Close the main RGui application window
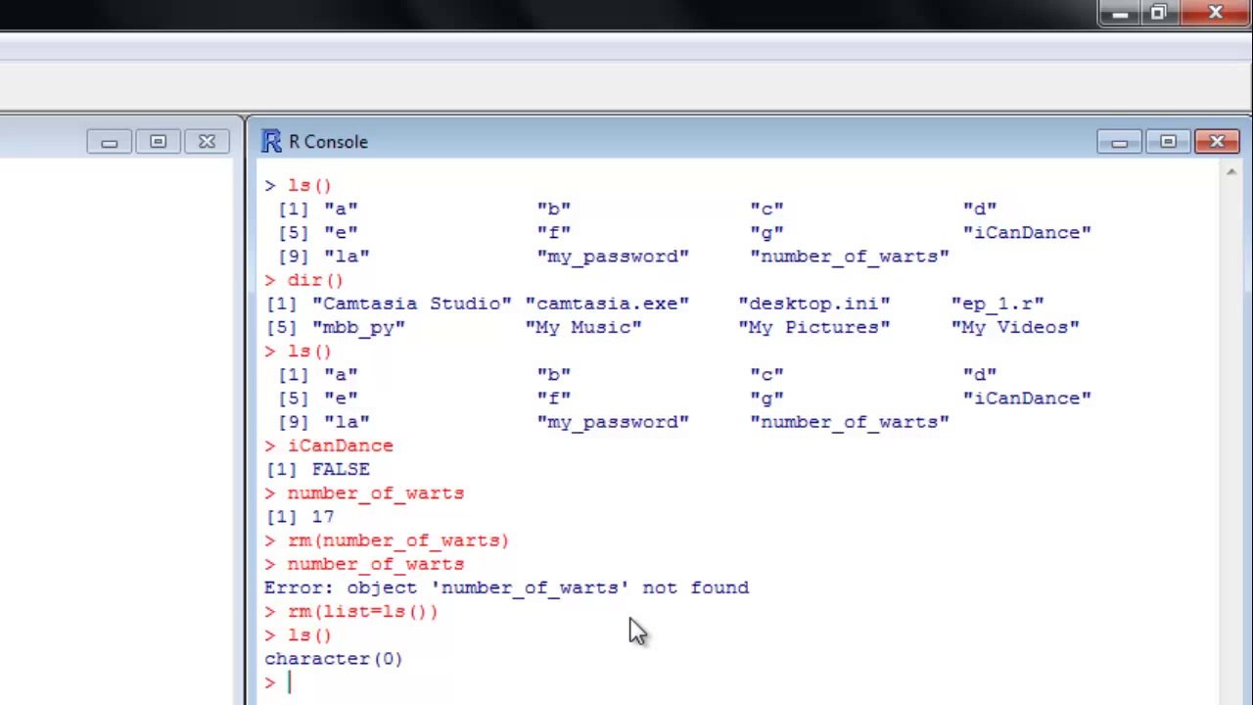 (1215, 13)
